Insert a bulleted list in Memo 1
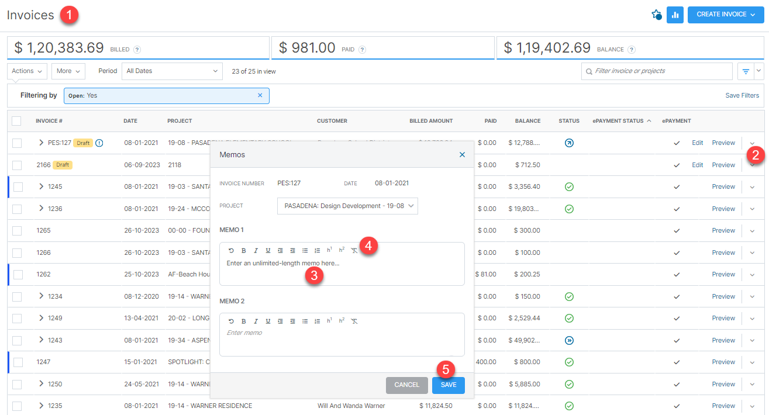 point(305,250)
